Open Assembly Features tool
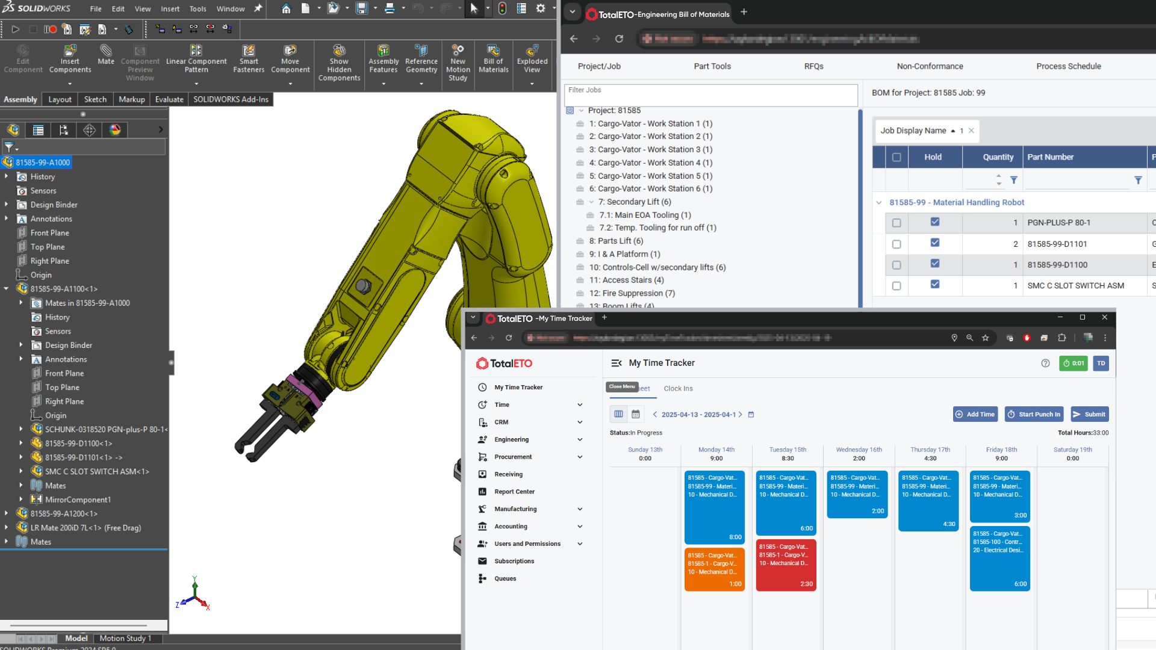Screen dimensions: 1156x650 384,58
